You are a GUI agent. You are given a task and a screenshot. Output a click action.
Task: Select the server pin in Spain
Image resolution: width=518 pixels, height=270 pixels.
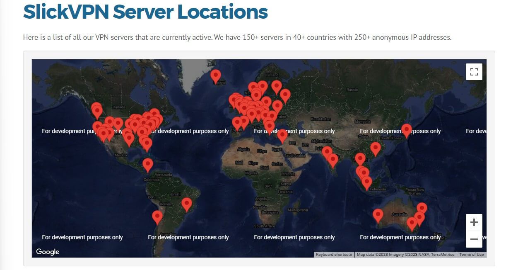tap(237, 124)
